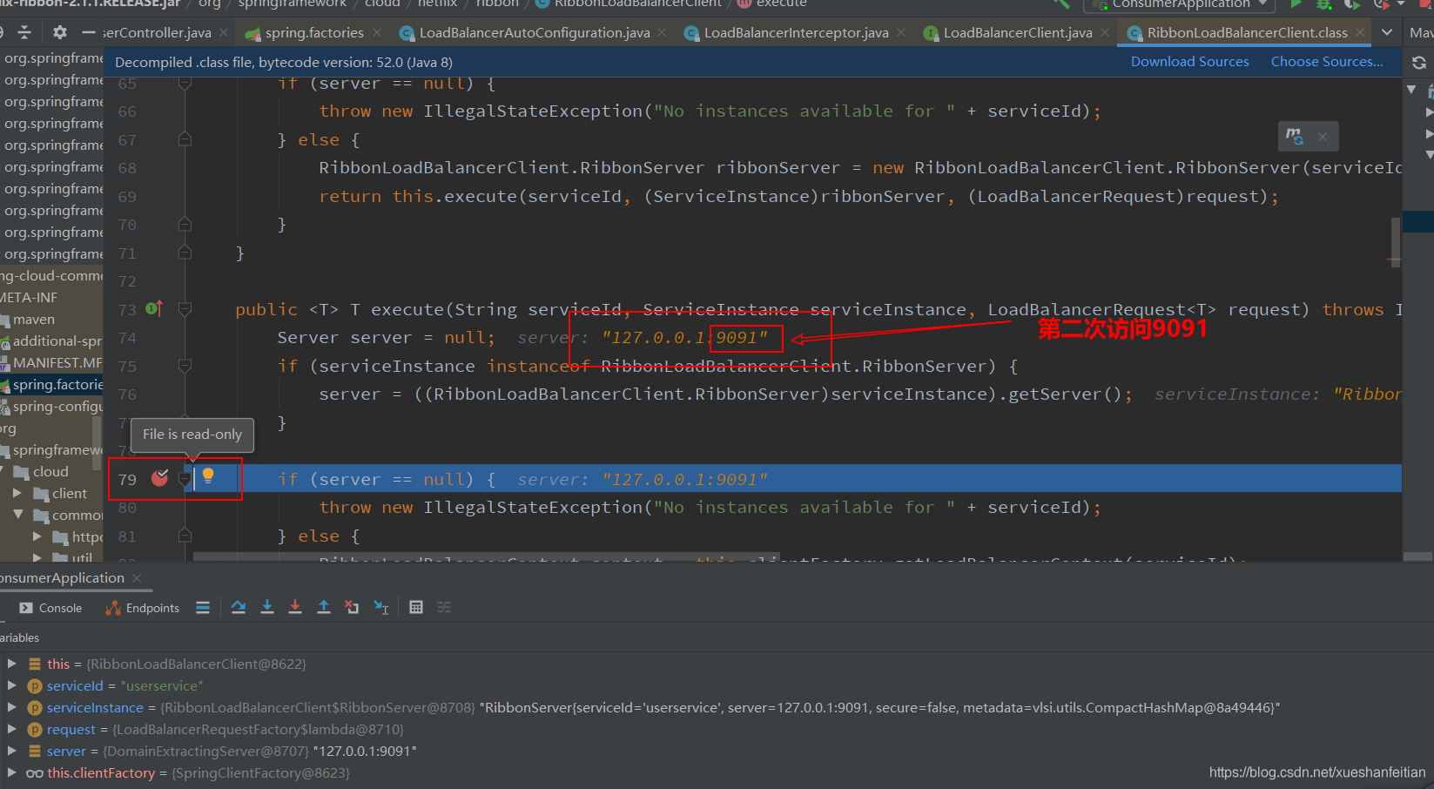Screen dimensions: 1434x789
Task: Expand the client folder in project tree
Action: pos(17,493)
